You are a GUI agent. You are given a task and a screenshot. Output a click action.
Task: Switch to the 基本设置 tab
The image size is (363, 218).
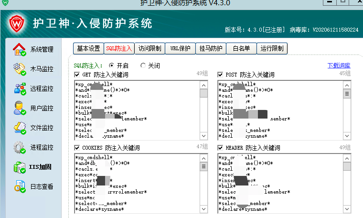tap(88, 48)
